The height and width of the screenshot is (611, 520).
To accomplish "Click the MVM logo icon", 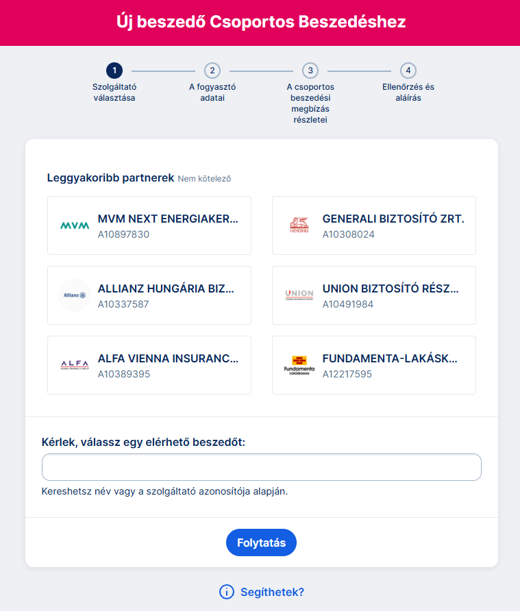I will pyautogui.click(x=75, y=225).
